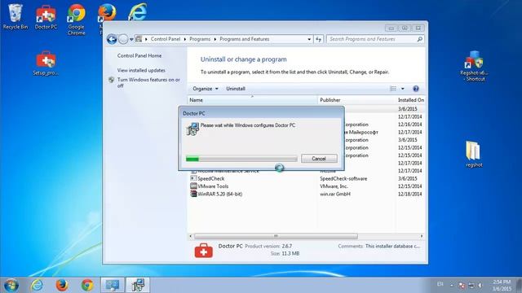Viewport: 522px width, 293px height.
Task: Click the Control Panel breadcrumb
Action: pyautogui.click(x=166, y=39)
